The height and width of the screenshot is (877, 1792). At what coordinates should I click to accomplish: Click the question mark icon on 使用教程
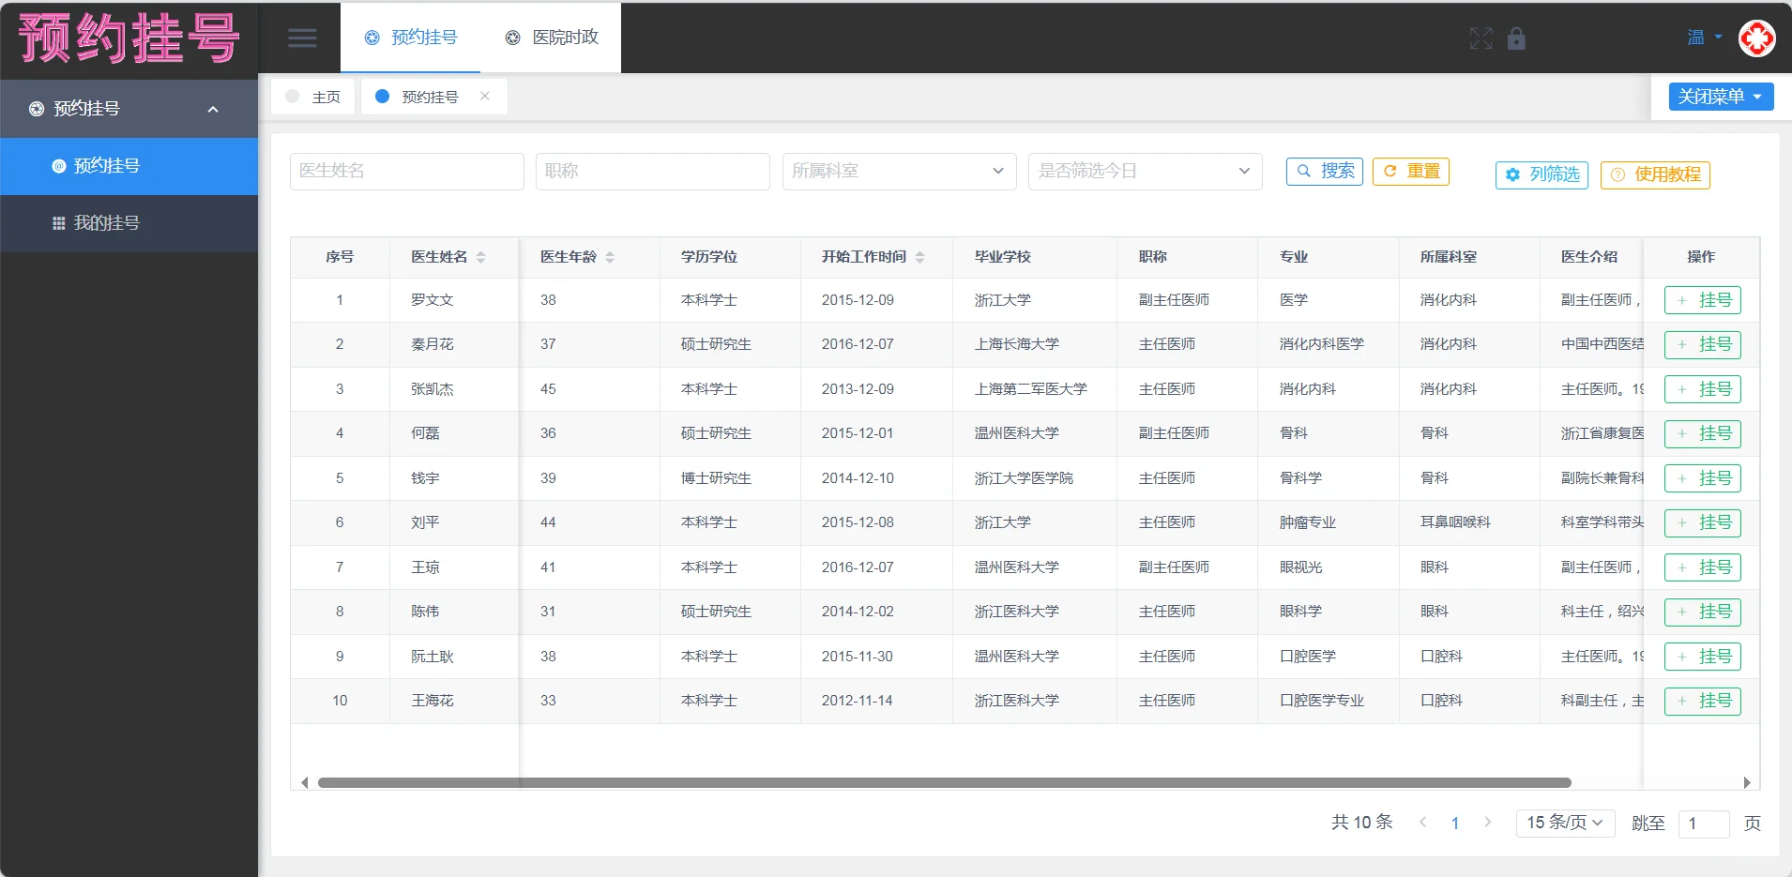pyautogui.click(x=1617, y=174)
